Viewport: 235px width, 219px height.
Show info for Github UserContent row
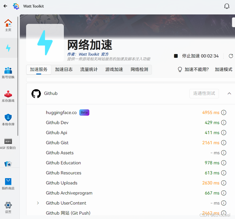(x=224, y=203)
